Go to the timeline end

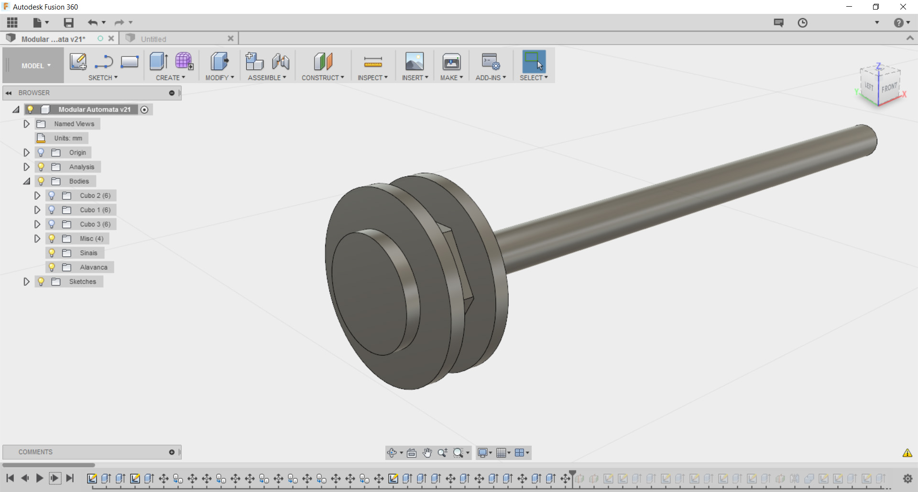coord(70,478)
